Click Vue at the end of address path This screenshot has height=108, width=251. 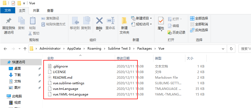[x=161, y=49]
